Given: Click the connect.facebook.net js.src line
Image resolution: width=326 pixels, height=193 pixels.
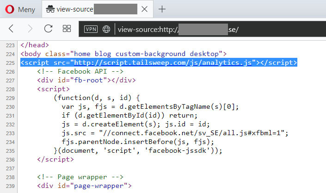Looking at the screenshot, I should pos(175,133).
